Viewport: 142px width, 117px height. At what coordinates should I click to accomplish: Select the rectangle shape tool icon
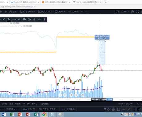119,109
